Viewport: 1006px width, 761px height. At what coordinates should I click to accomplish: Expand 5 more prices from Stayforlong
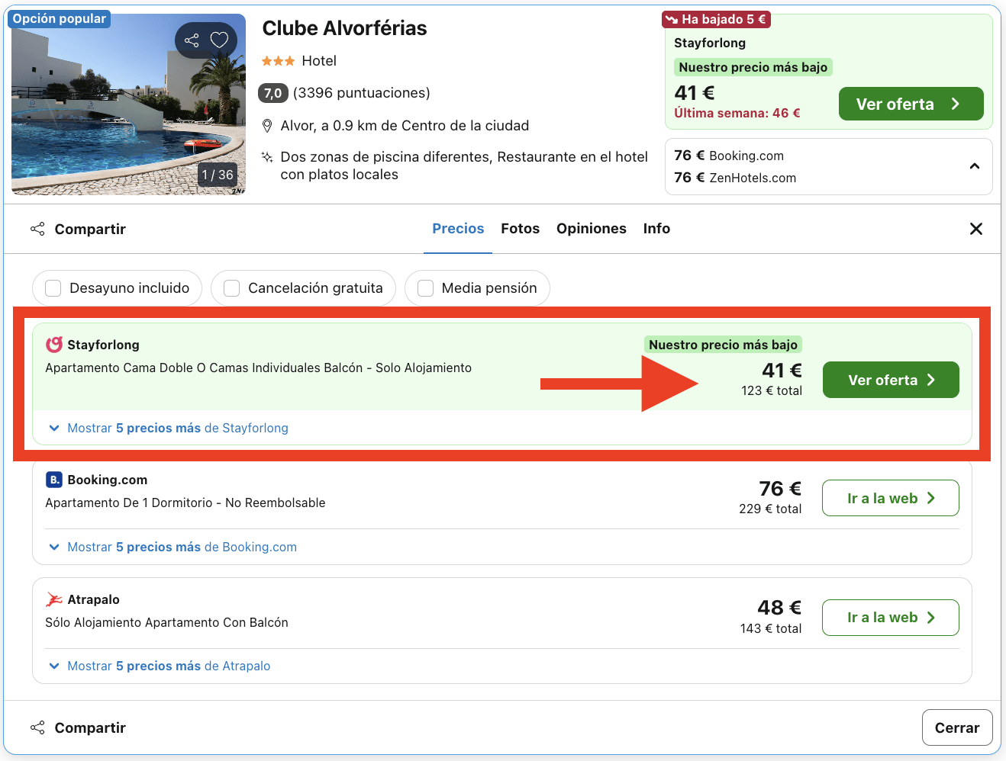coord(169,428)
